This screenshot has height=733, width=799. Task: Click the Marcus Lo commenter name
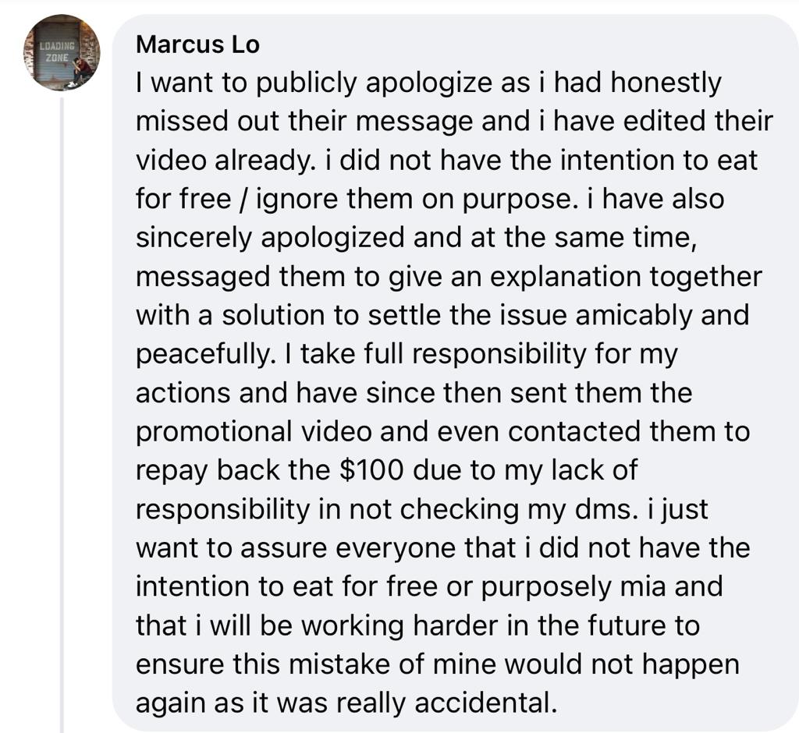(x=197, y=44)
